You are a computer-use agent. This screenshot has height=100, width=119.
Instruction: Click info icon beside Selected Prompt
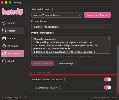52,9
